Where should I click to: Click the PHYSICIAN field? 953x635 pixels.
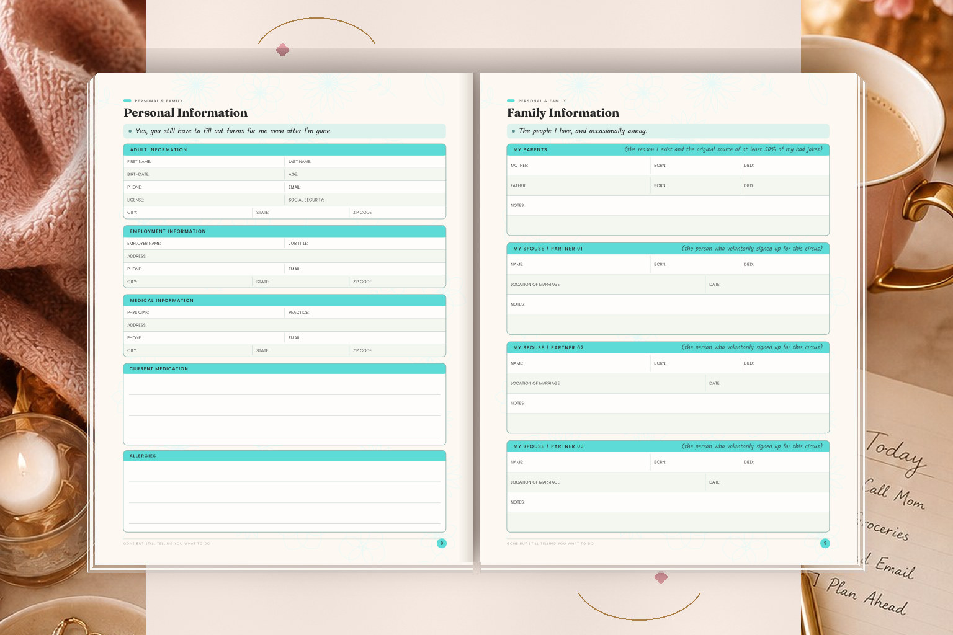pos(204,313)
